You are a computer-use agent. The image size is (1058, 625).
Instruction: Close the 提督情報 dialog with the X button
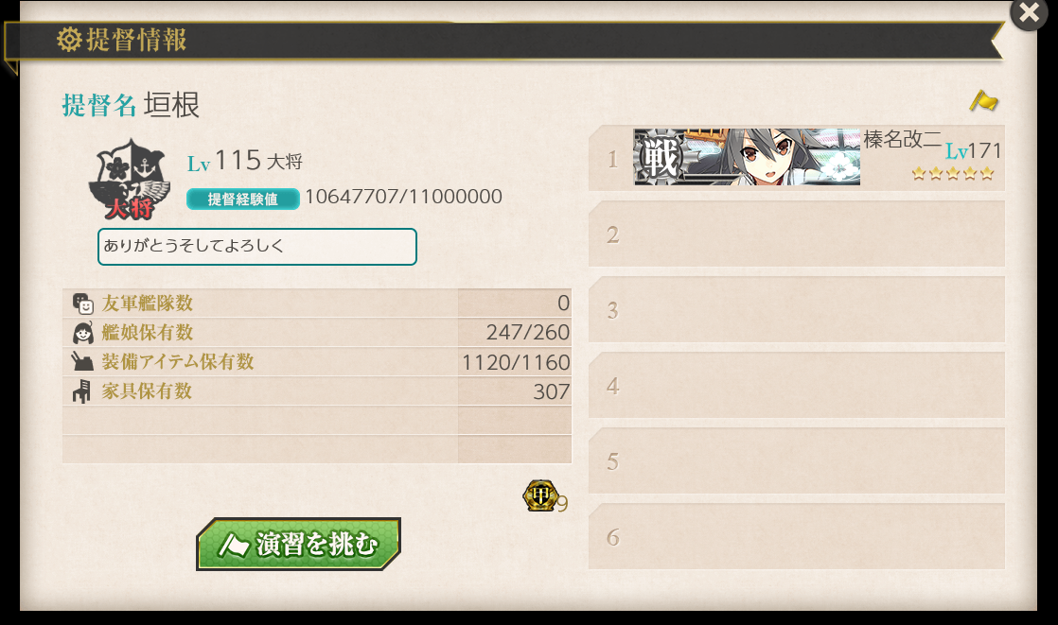[1029, 13]
